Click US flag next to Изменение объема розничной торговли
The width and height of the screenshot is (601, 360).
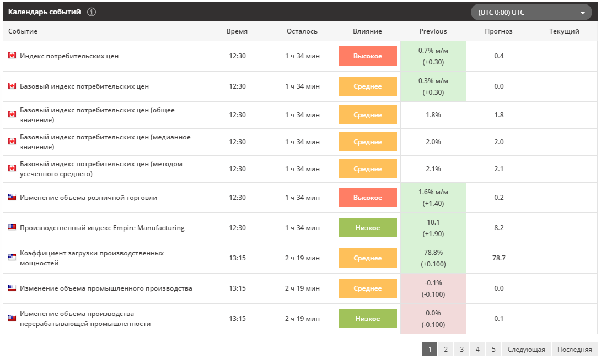[12, 197]
